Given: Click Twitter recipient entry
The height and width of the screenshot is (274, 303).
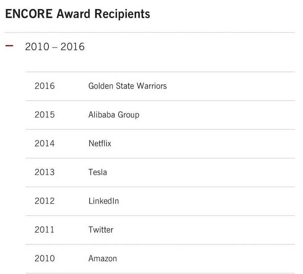Looking at the screenshot, I should [x=101, y=230].
